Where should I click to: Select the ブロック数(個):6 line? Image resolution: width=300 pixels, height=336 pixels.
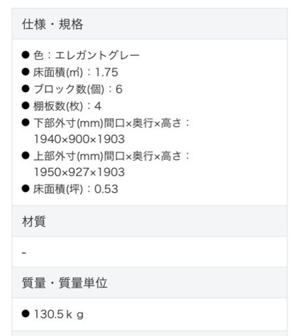pos(78,89)
